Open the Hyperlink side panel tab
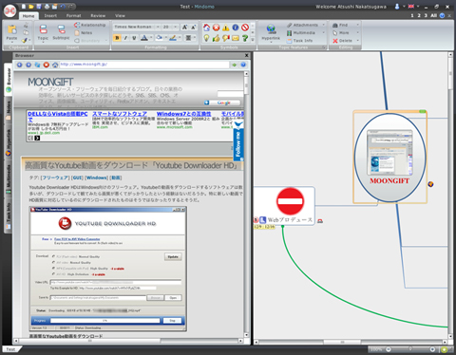Viewport: 456px width, 355px height. click(x=9, y=142)
